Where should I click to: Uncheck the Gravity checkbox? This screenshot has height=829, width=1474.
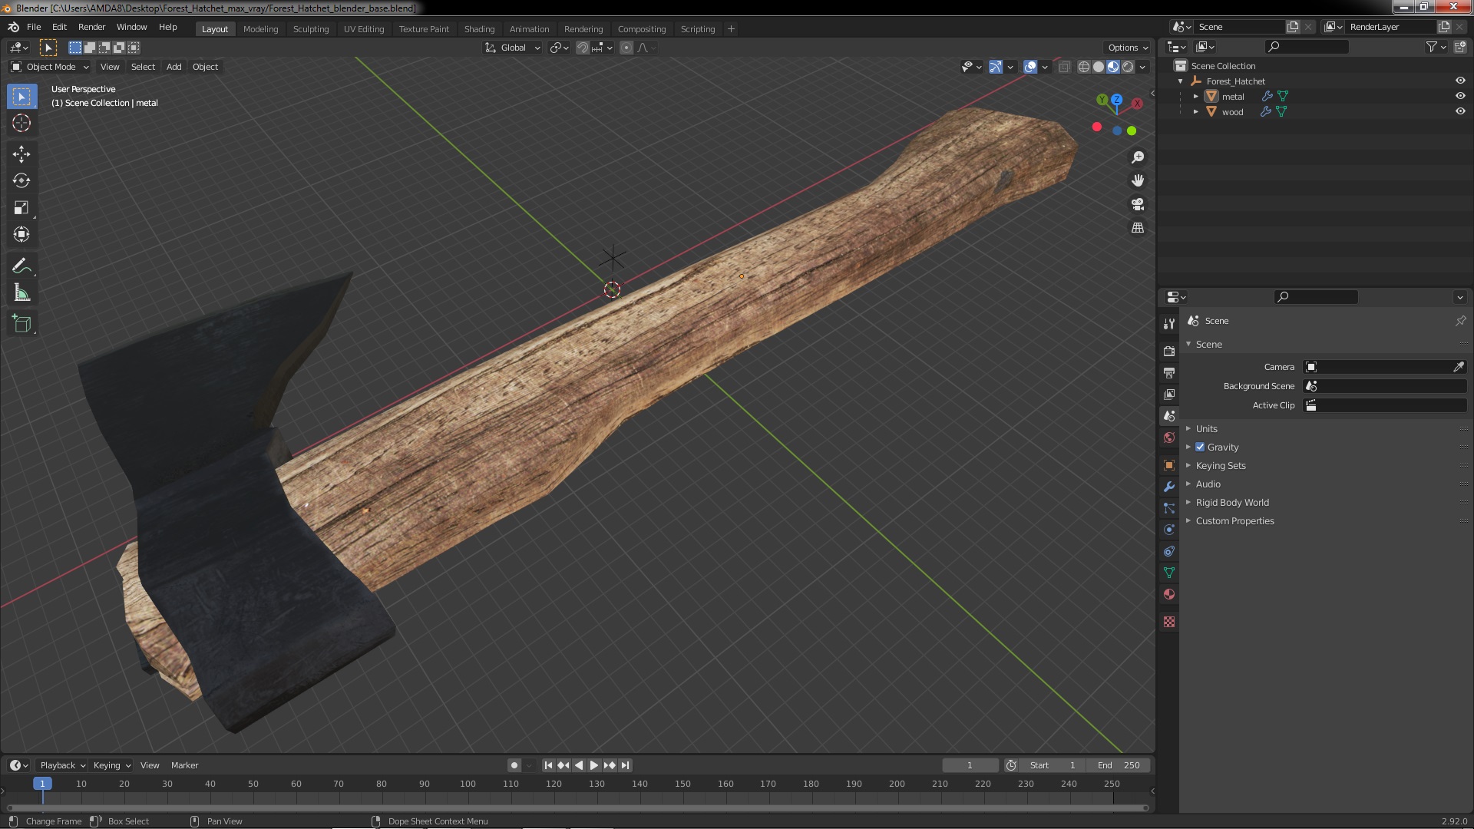pyautogui.click(x=1200, y=448)
